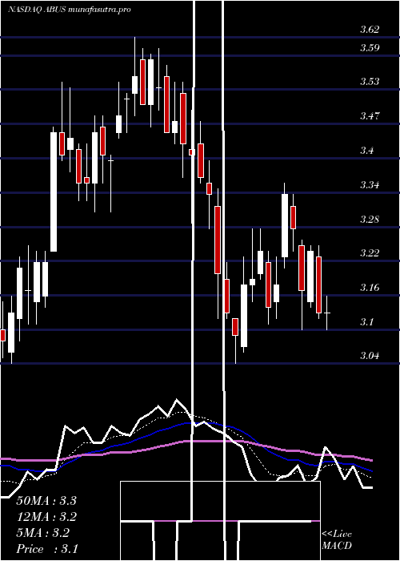Screen dimensions: 400x561
Task: Click the 3.53 price axis label
Action: coord(370,82)
